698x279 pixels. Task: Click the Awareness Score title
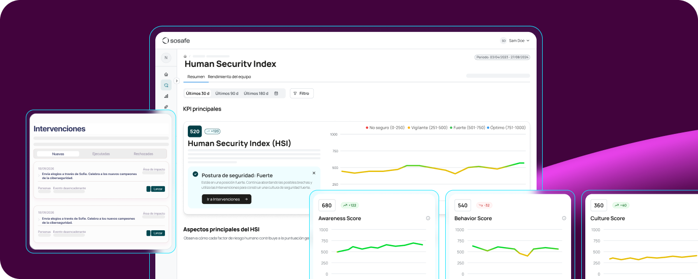pyautogui.click(x=340, y=219)
